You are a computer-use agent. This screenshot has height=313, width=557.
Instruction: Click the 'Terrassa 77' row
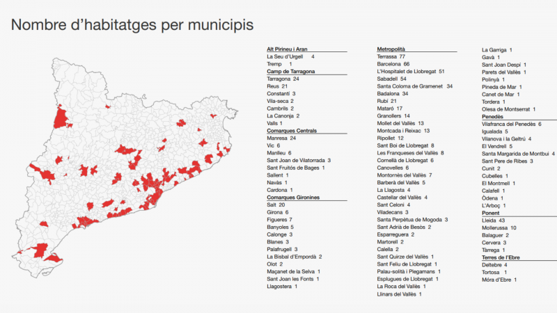pyautogui.click(x=391, y=56)
